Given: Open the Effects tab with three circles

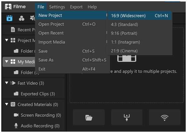Looking at the screenshot, I should (x=22, y=18).
